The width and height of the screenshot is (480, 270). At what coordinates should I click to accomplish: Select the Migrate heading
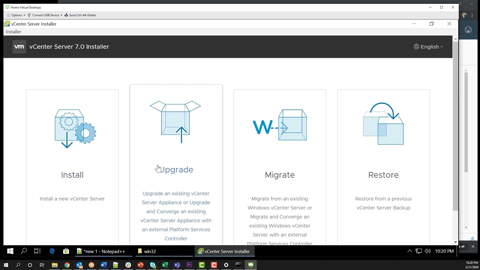(280, 175)
